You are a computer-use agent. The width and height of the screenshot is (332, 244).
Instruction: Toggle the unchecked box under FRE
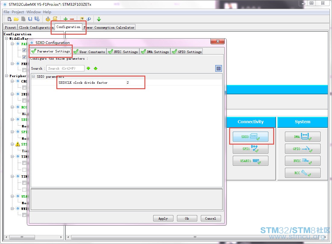pos(24,70)
